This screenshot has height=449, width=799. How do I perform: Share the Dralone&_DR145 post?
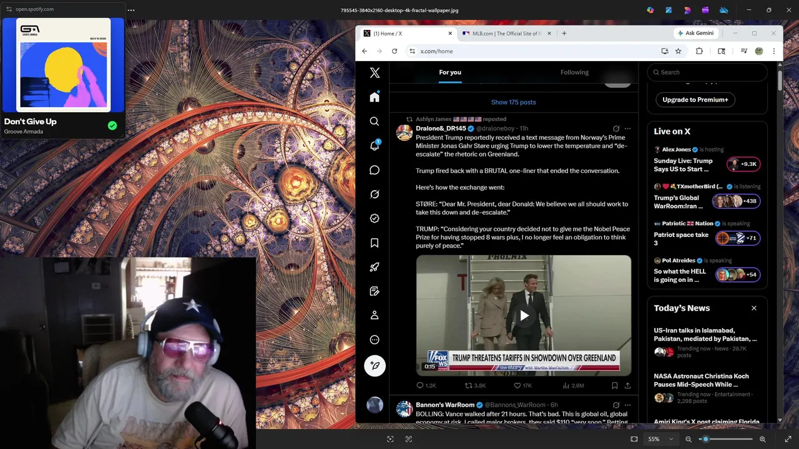click(627, 385)
